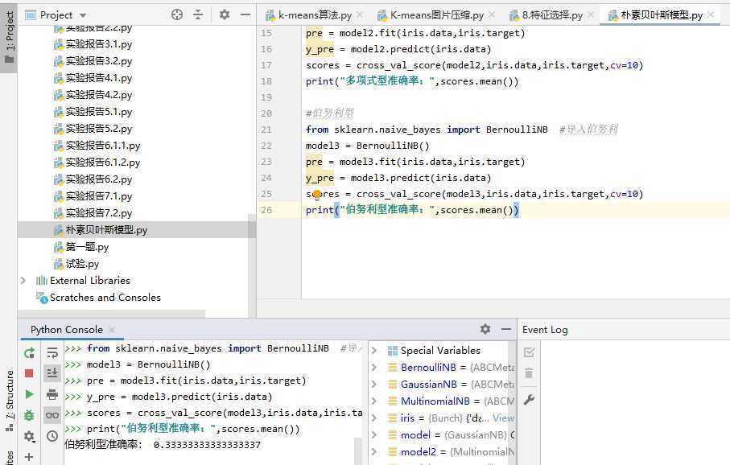Toggle show variables glasses button
The image size is (730, 465).
click(x=52, y=415)
